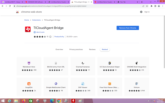The width and height of the screenshot is (165, 103).
Task: Click the verified badge next to dev.ti.com
Action: [35, 32]
